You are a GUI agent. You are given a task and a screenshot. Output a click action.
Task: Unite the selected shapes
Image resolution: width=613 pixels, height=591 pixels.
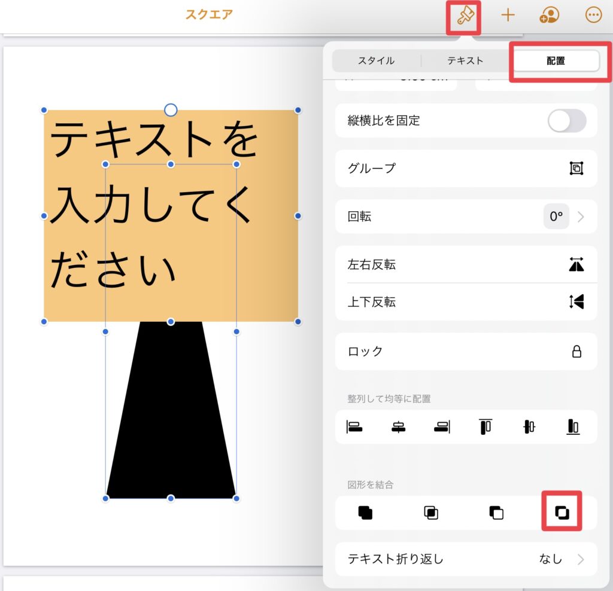pyautogui.click(x=365, y=513)
